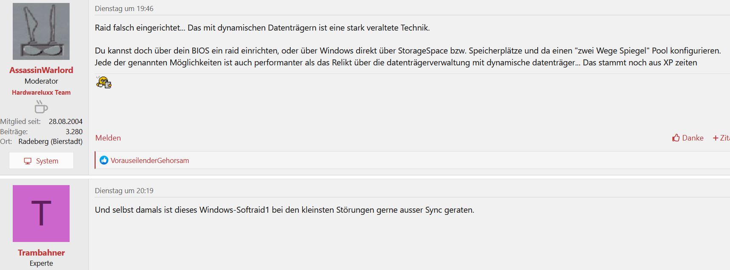Report the post via Melden
The image size is (730, 270).
(x=108, y=138)
